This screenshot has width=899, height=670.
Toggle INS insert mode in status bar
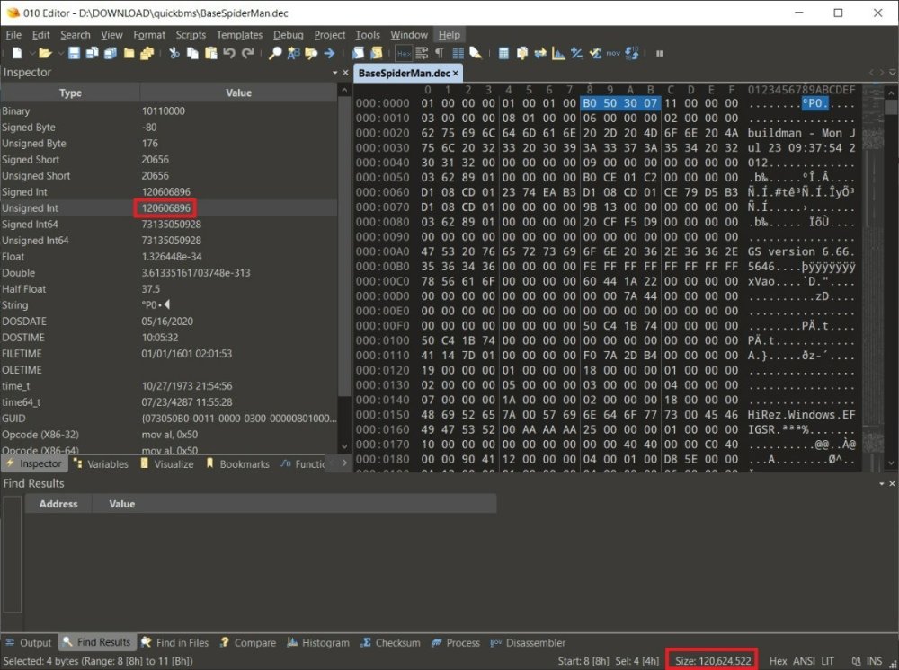(x=877, y=661)
